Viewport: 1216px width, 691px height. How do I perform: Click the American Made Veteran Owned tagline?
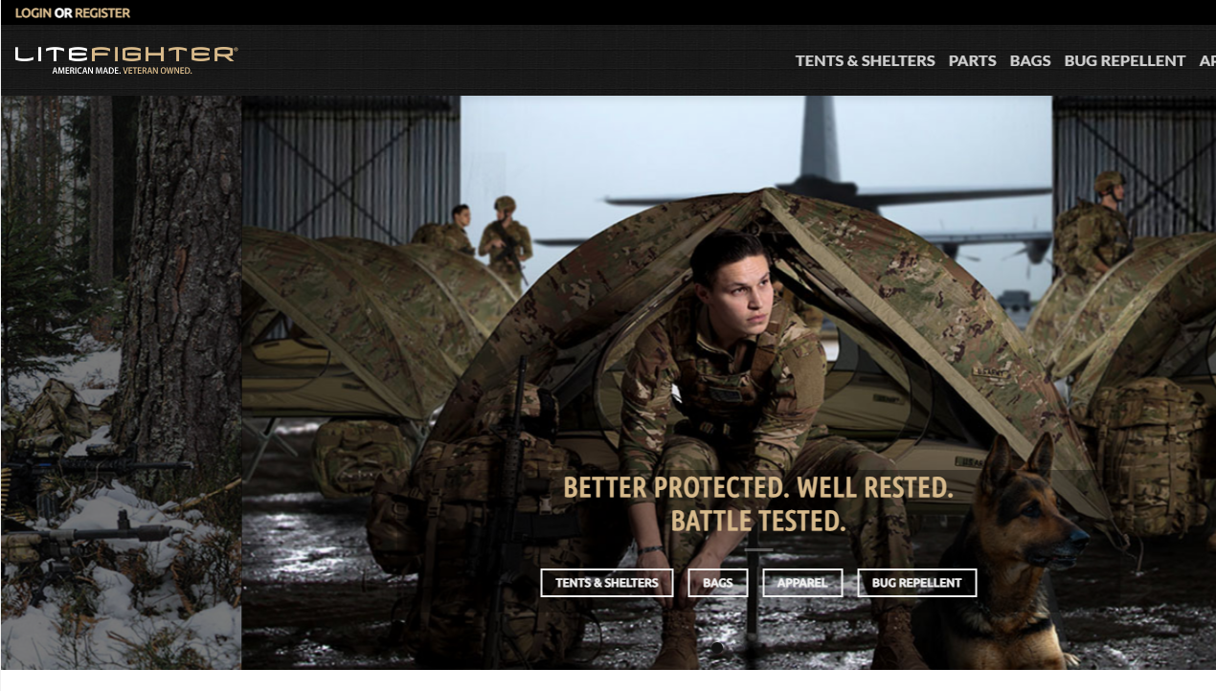click(x=122, y=71)
